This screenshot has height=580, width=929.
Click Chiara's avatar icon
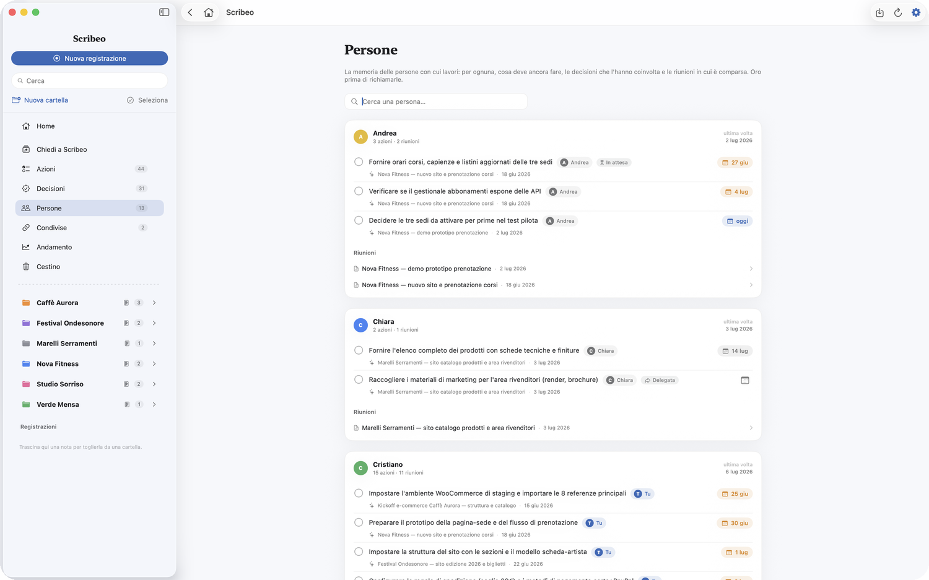360,325
